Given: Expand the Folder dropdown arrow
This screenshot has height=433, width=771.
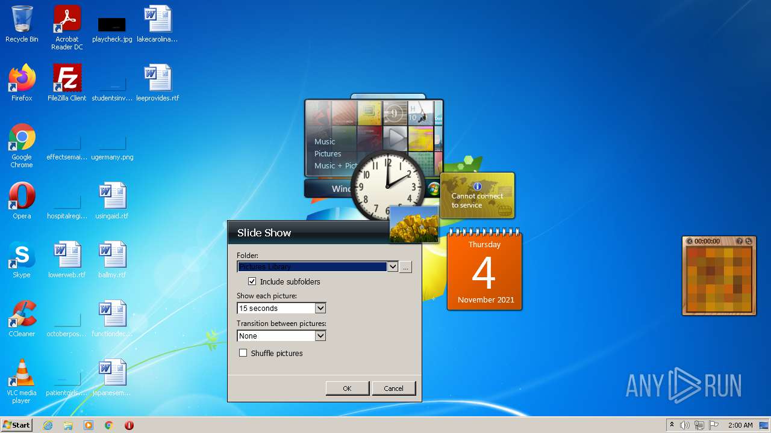Looking at the screenshot, I should click(x=392, y=266).
